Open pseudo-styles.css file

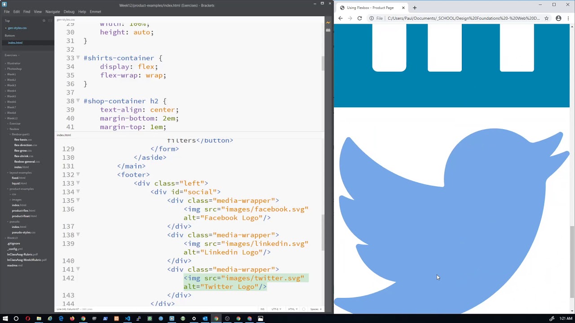pos(24,232)
